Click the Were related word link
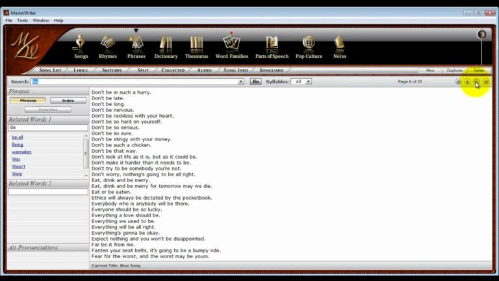Image resolution: width=499 pixels, height=281 pixels. coord(17,174)
